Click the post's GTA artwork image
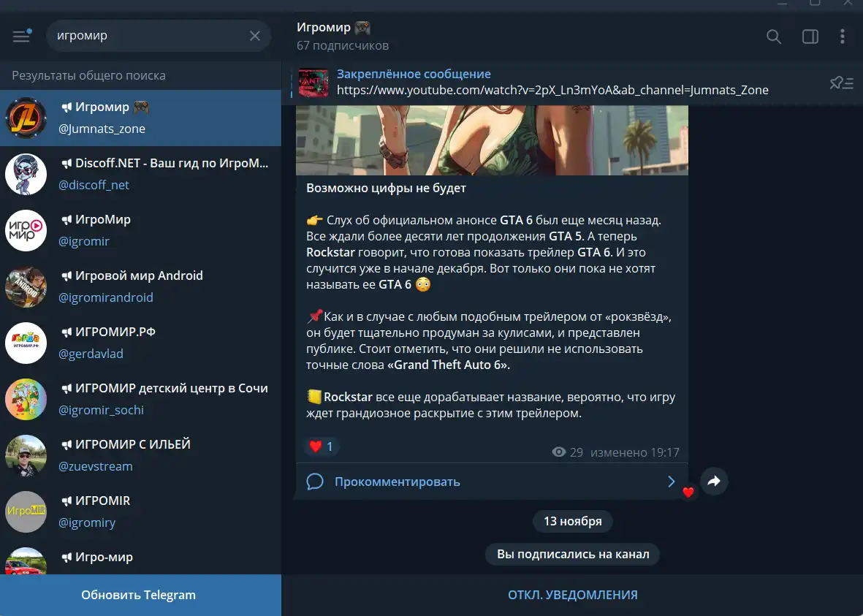Image resolution: width=863 pixels, height=616 pixels. (492, 140)
